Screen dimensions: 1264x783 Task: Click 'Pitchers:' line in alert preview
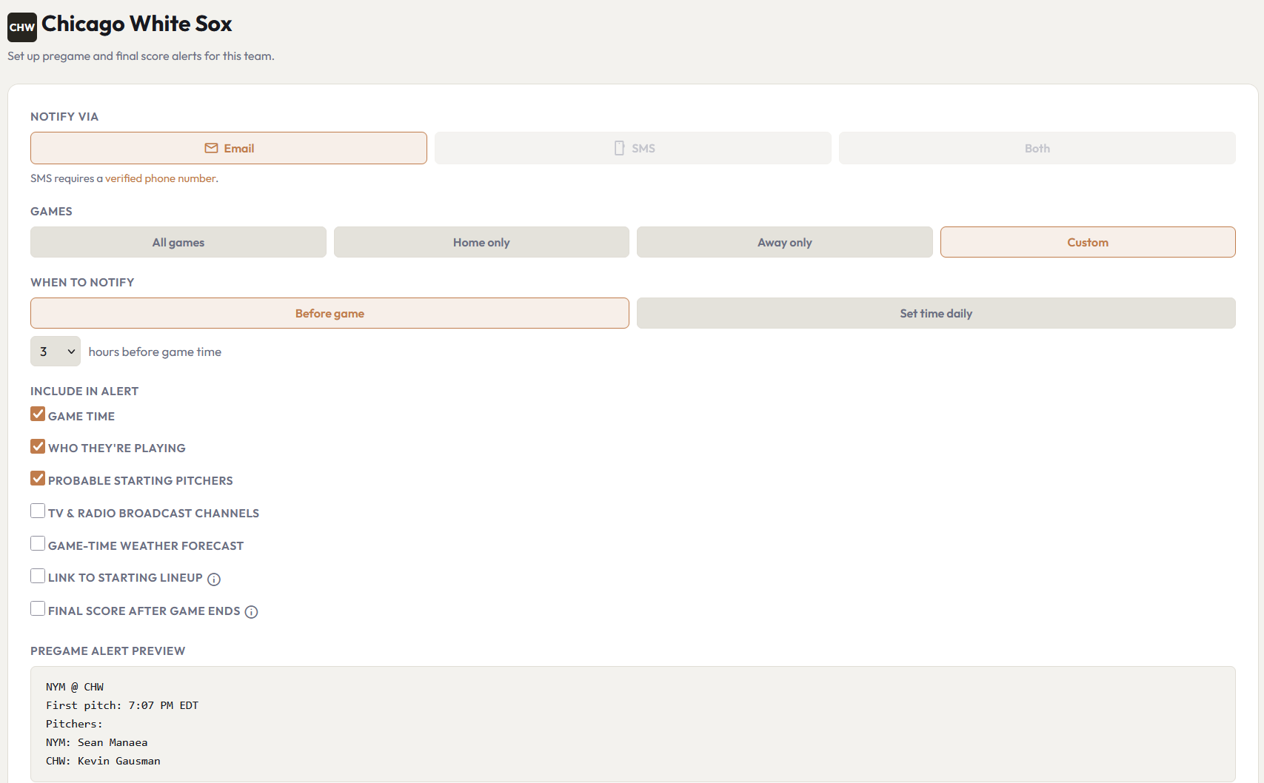click(74, 724)
